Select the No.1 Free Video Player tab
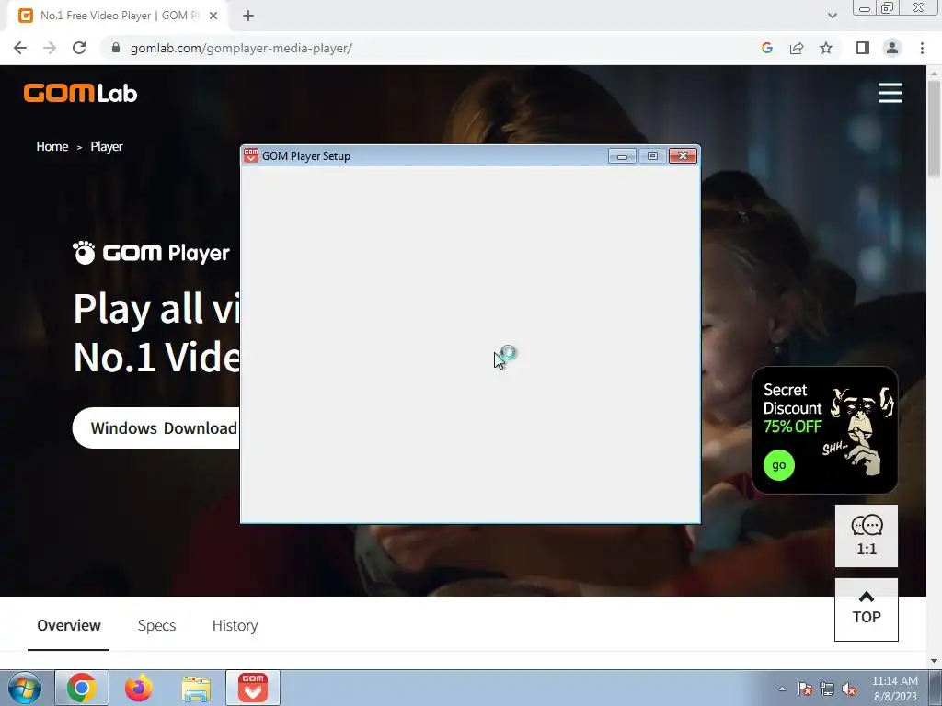Image resolution: width=942 pixels, height=706 pixels. [x=119, y=16]
